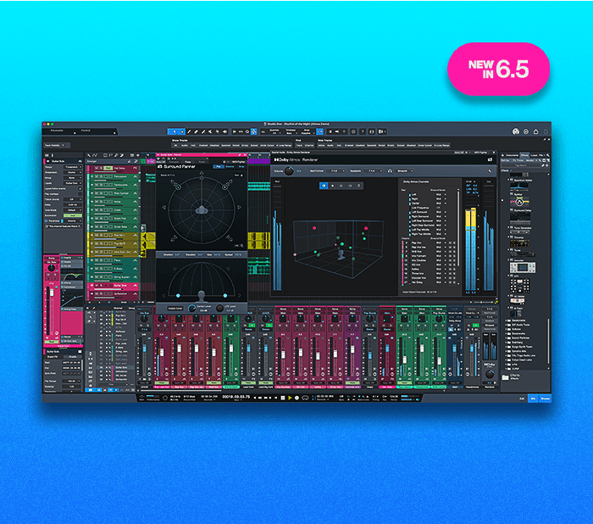Click the Mix button at bottom right
Image resolution: width=593 pixels, height=524 pixels.
coord(533,397)
